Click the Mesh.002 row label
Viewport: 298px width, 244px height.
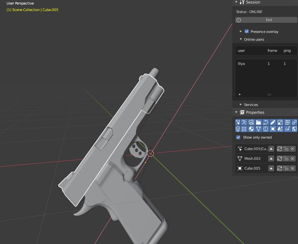(x=252, y=159)
